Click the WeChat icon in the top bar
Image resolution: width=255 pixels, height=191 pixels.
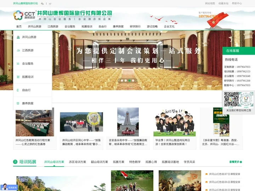pos(42,4)
